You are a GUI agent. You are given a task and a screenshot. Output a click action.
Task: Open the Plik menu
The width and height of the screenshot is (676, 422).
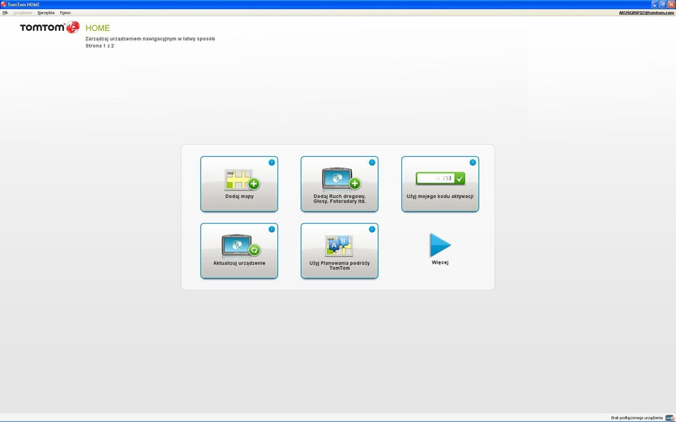(x=5, y=13)
